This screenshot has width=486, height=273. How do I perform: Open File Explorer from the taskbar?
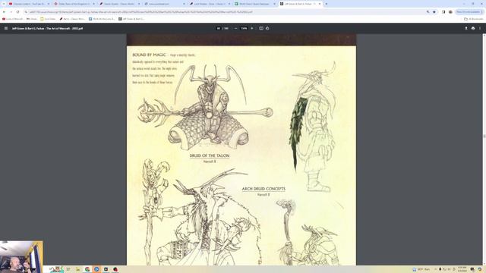click(x=77, y=269)
